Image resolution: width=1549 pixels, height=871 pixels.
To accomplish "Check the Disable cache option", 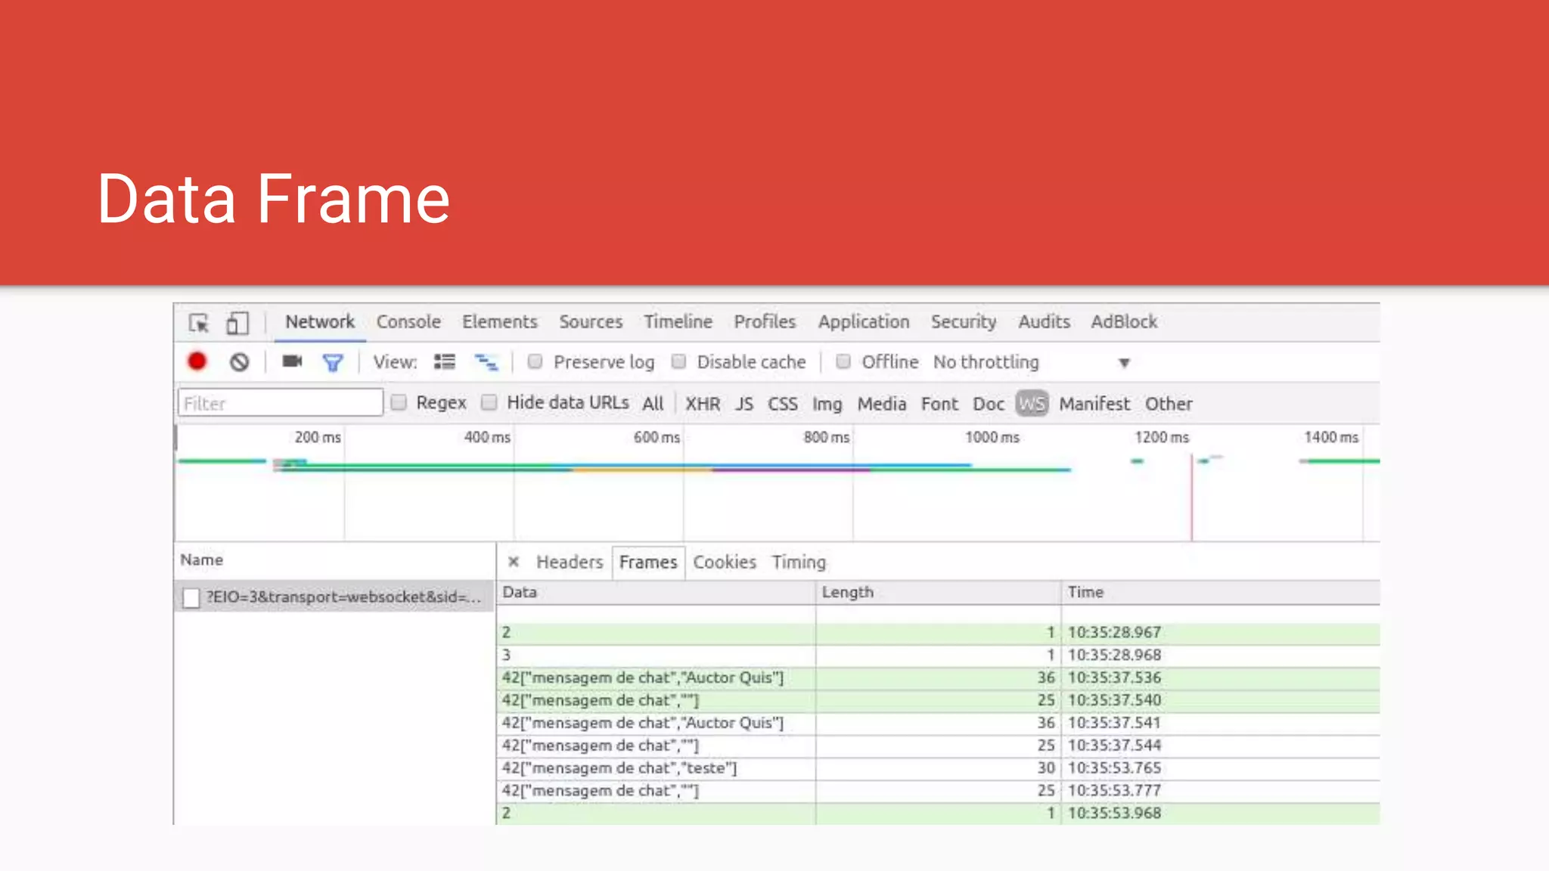I will click(x=679, y=362).
